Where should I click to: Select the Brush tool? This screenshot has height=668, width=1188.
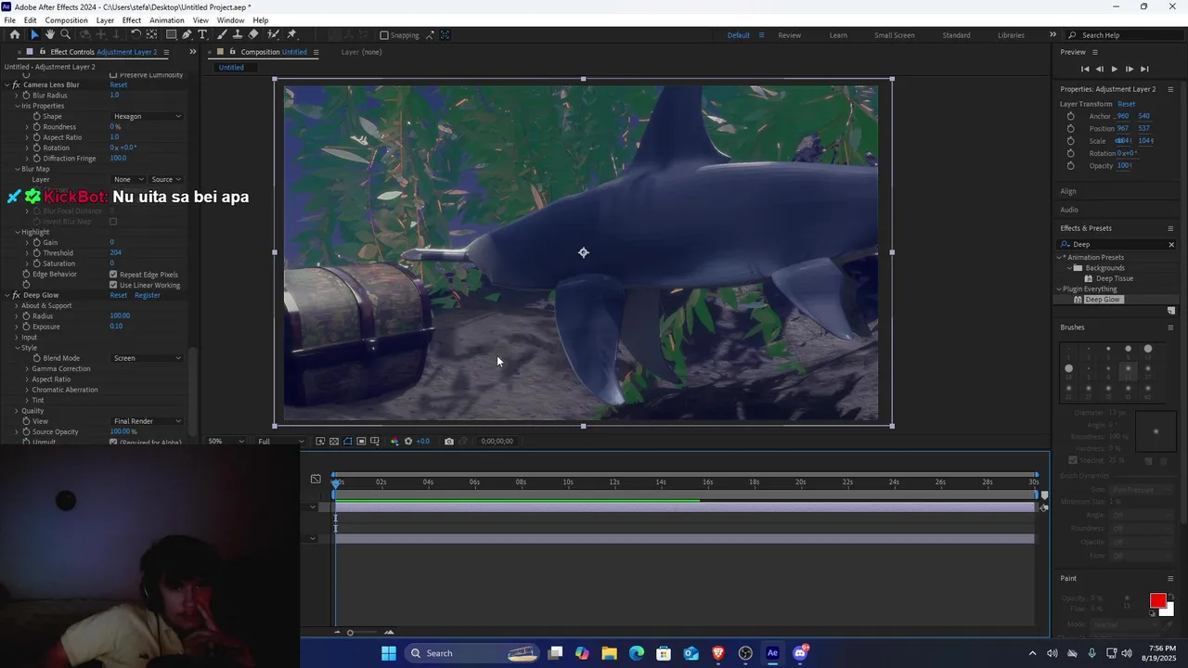[x=222, y=35]
